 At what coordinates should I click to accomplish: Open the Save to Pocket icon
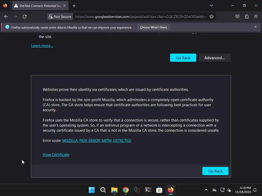[x=237, y=17]
